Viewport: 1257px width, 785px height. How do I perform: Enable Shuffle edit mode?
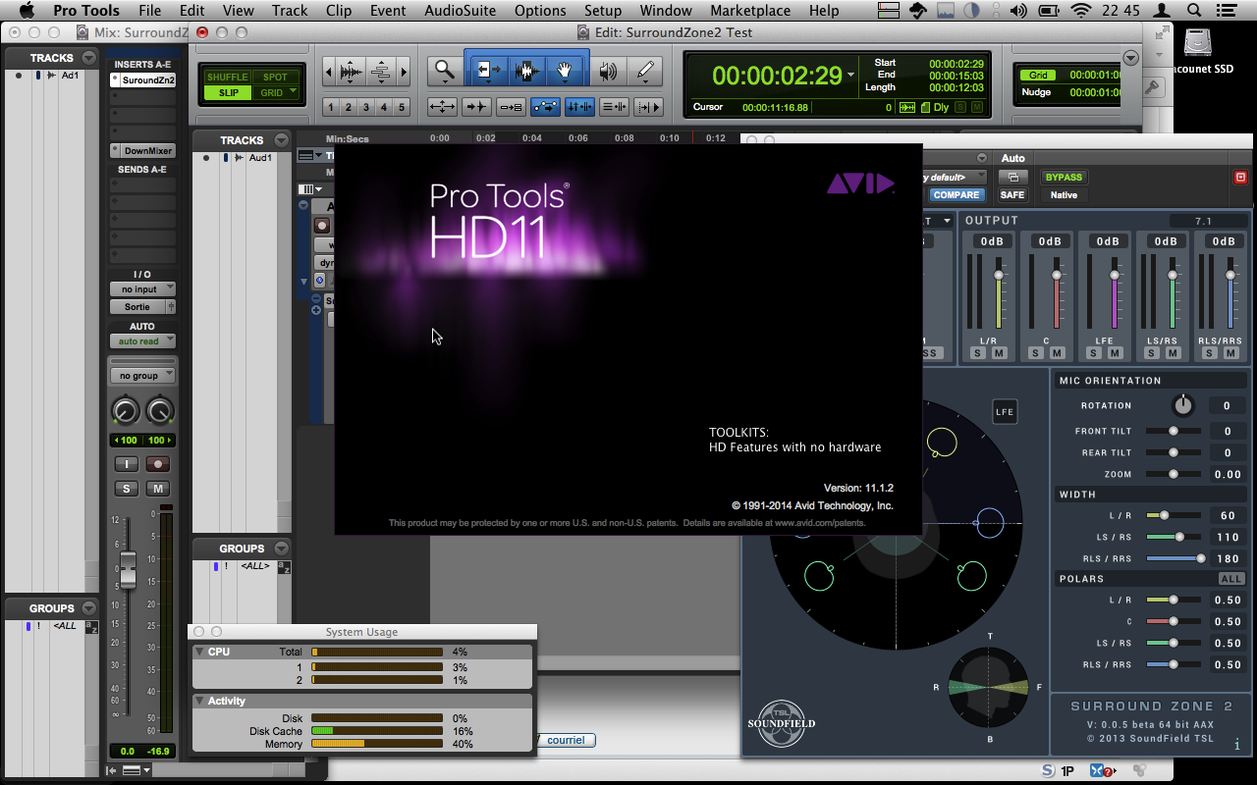click(228, 77)
